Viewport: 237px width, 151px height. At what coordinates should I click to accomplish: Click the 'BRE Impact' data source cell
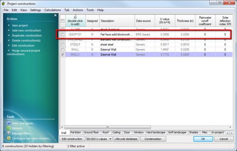pyautogui.click(x=145, y=34)
